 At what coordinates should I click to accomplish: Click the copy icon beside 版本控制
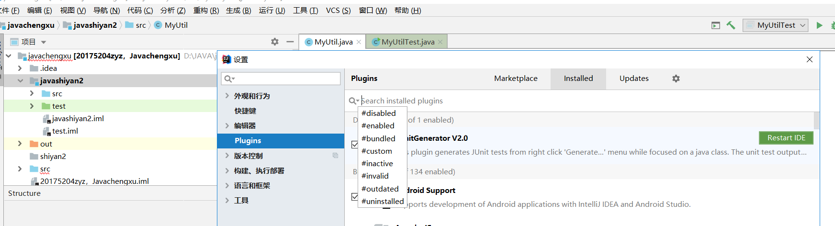(x=335, y=156)
